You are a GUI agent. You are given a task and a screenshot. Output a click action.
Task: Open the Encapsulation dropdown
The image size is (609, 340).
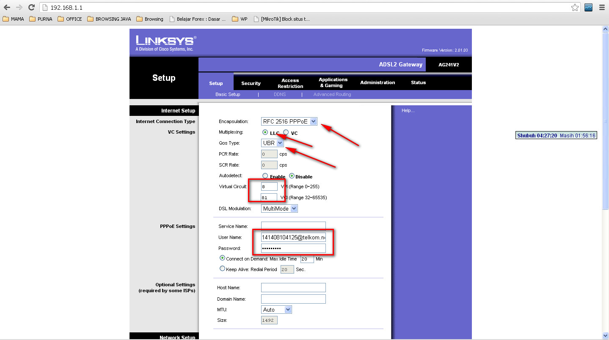point(289,121)
